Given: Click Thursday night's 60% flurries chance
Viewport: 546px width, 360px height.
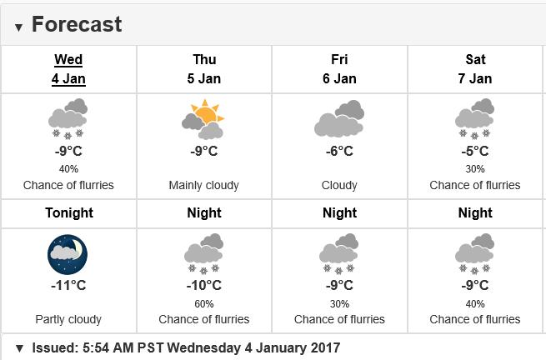Looking at the screenshot, I should click(x=204, y=303).
